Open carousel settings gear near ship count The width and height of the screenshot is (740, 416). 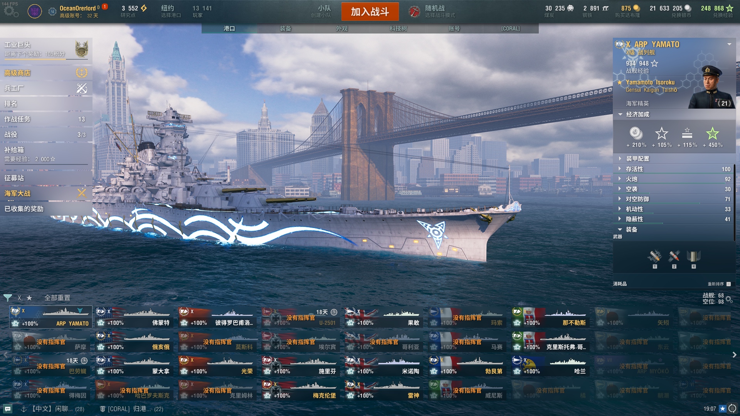pos(728,299)
